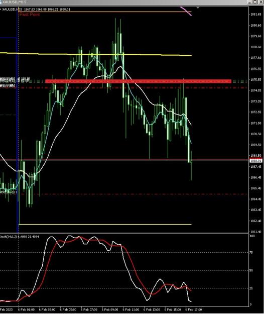Select the blue vertical session line at left

click(x=18, y=120)
